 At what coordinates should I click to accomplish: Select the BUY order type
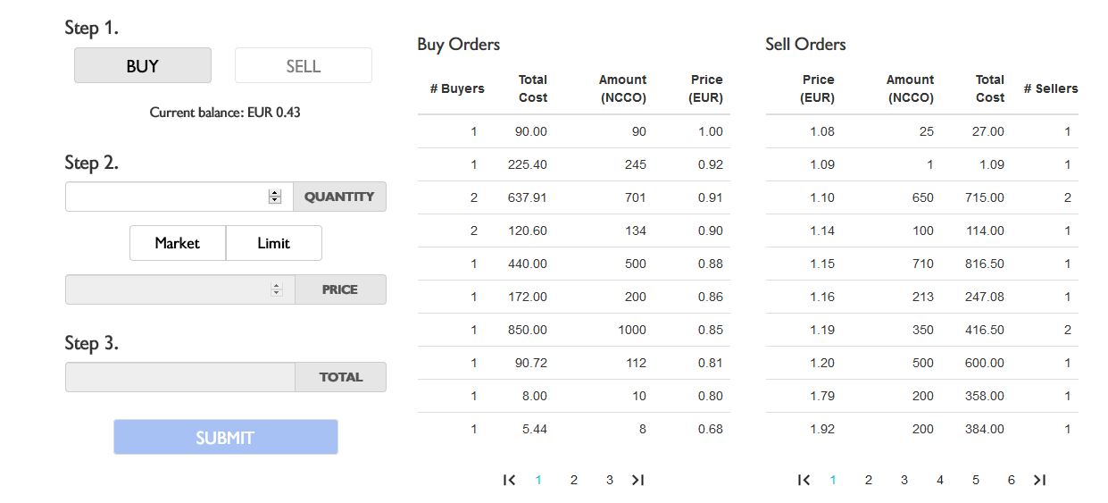click(143, 66)
